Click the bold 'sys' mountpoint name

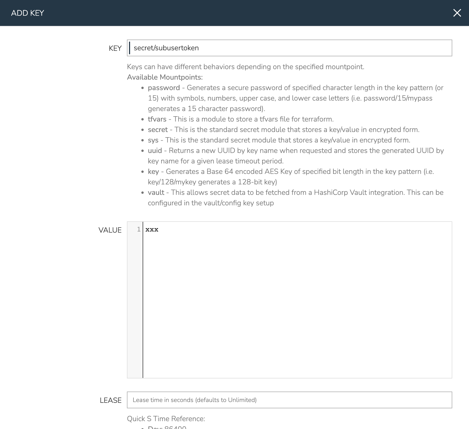click(x=153, y=140)
